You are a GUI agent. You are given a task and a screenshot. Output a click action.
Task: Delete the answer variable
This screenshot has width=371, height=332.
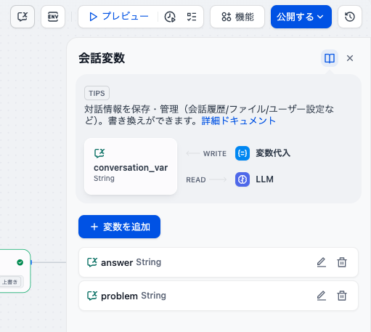342,262
